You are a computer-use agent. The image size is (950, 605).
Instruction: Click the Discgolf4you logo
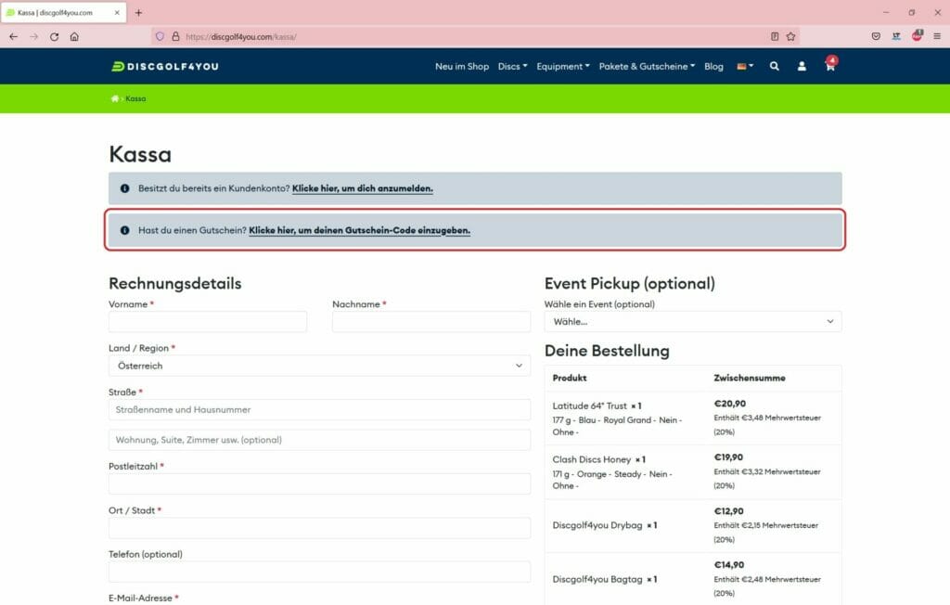(x=164, y=67)
